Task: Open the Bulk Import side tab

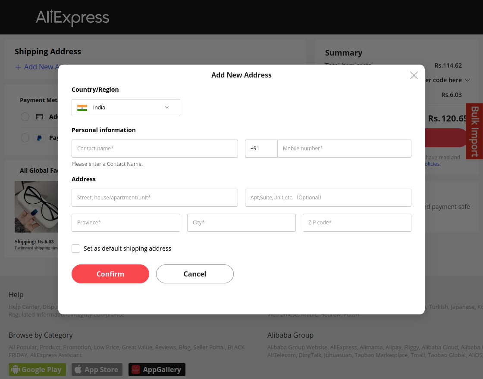Action: [x=474, y=131]
